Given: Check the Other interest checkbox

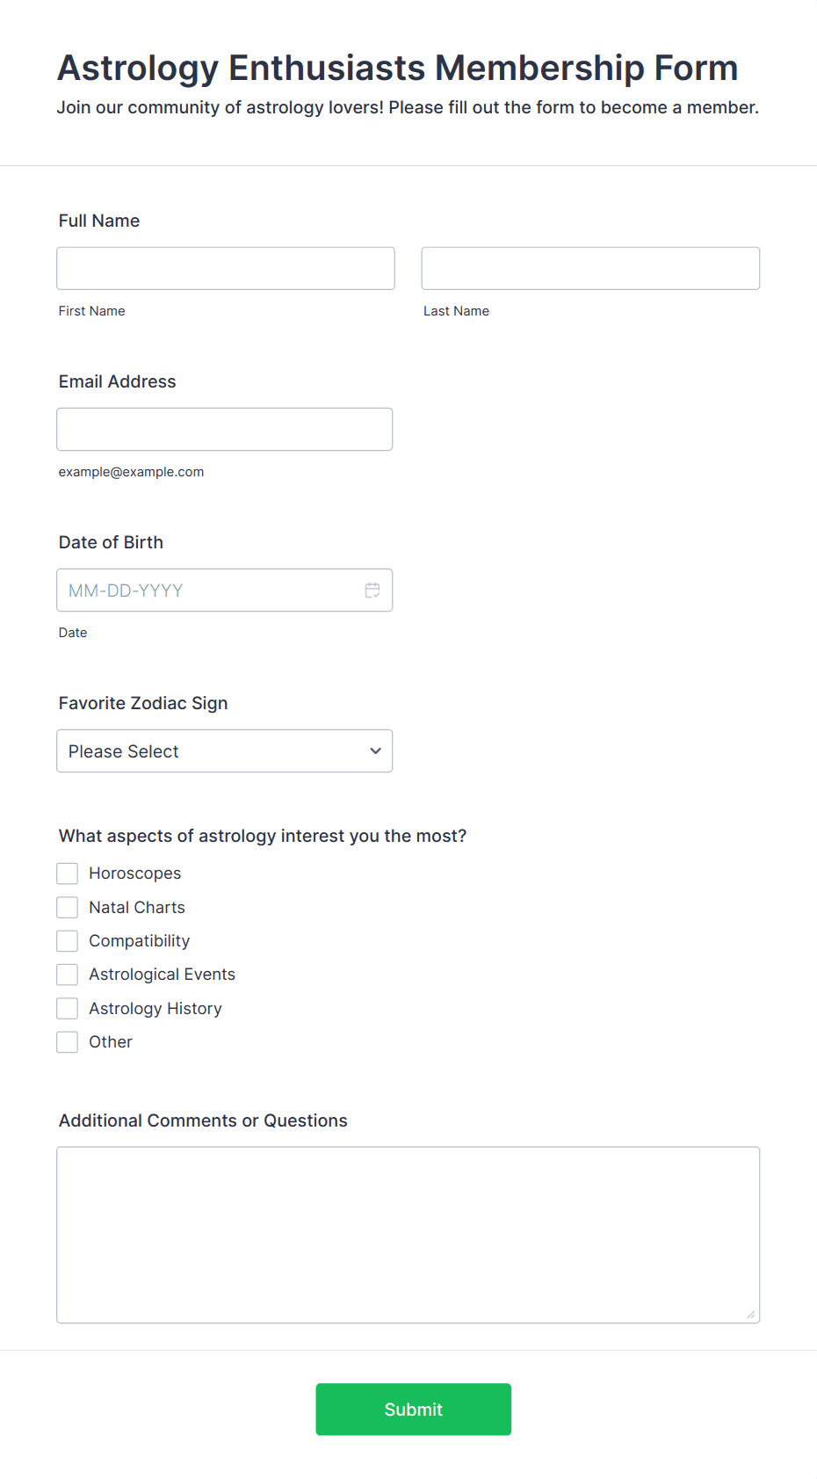Looking at the screenshot, I should point(68,1042).
